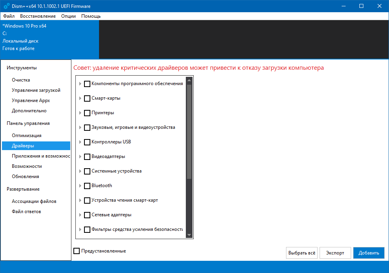Click the Экспорт button
The image size is (389, 273).
point(335,253)
